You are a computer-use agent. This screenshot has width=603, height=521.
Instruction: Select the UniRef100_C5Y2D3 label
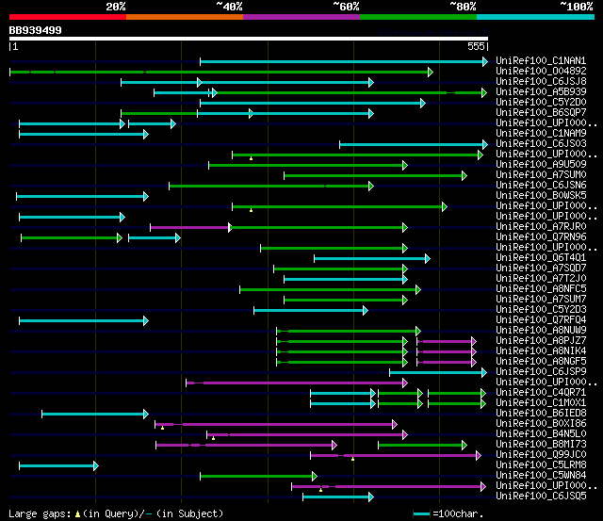(541, 310)
